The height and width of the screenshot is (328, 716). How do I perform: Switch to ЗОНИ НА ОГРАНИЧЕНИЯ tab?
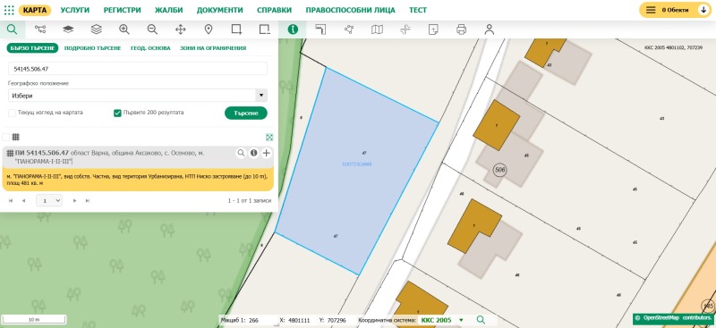(x=213, y=48)
